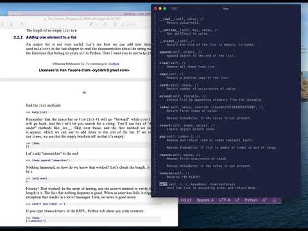The height and width of the screenshot is (231, 308).
Task: Open notifications bell in editor status bar
Action: coord(275,200)
